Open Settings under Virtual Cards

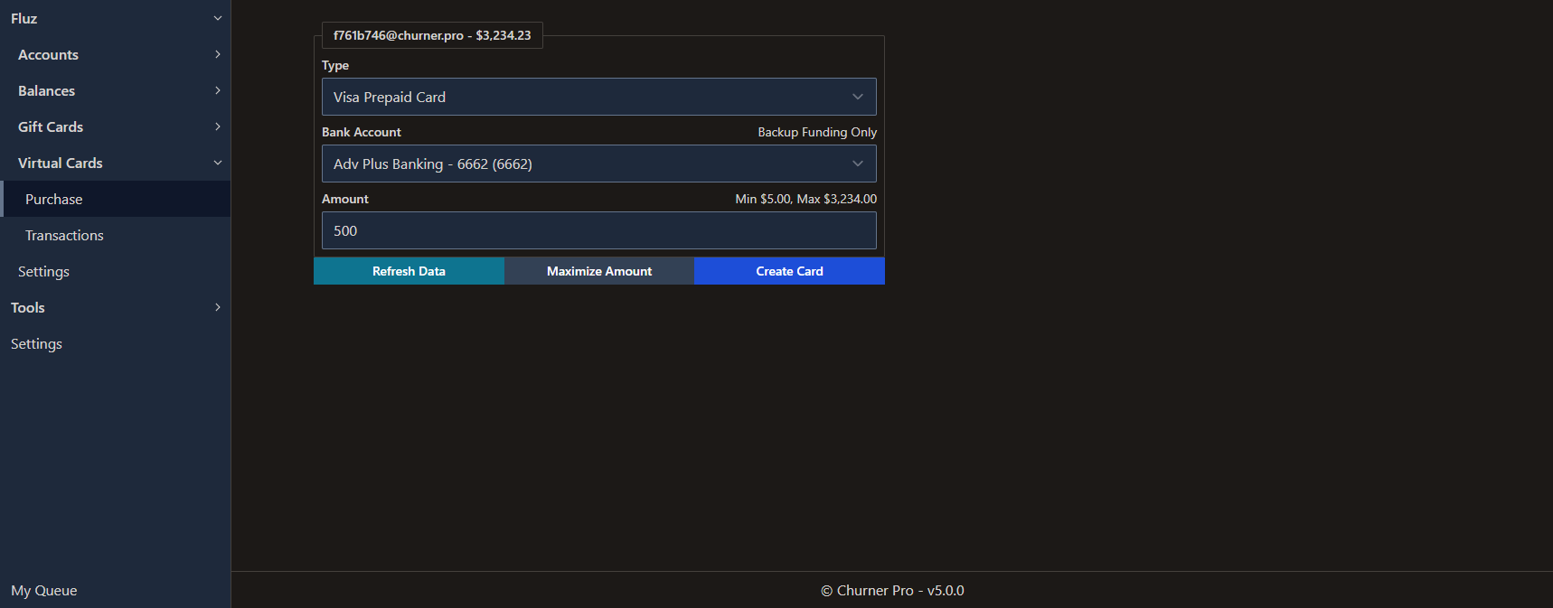point(43,272)
